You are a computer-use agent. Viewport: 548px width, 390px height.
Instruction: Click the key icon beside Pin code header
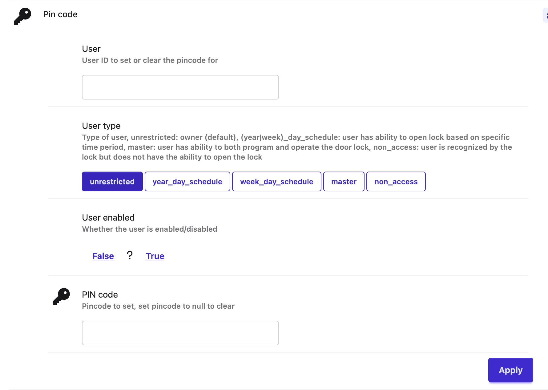click(22, 16)
